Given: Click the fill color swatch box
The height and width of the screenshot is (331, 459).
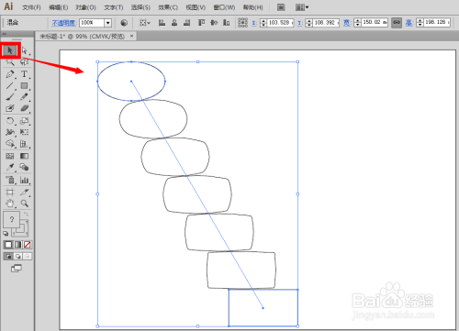Looking at the screenshot, I should [11, 219].
